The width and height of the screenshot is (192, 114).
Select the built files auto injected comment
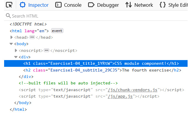68,83
